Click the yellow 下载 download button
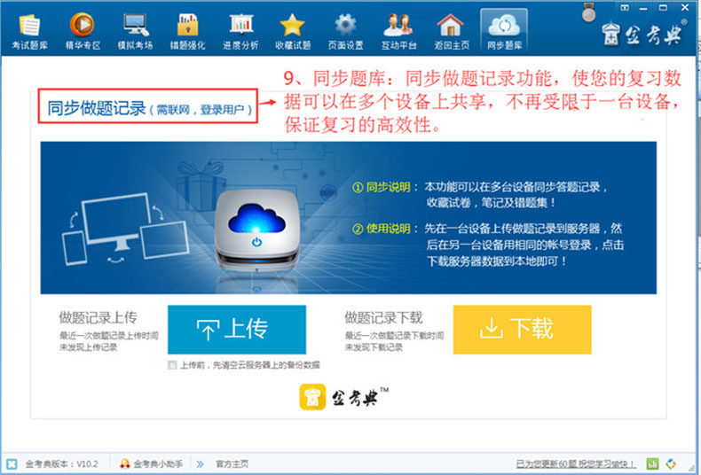 point(522,330)
